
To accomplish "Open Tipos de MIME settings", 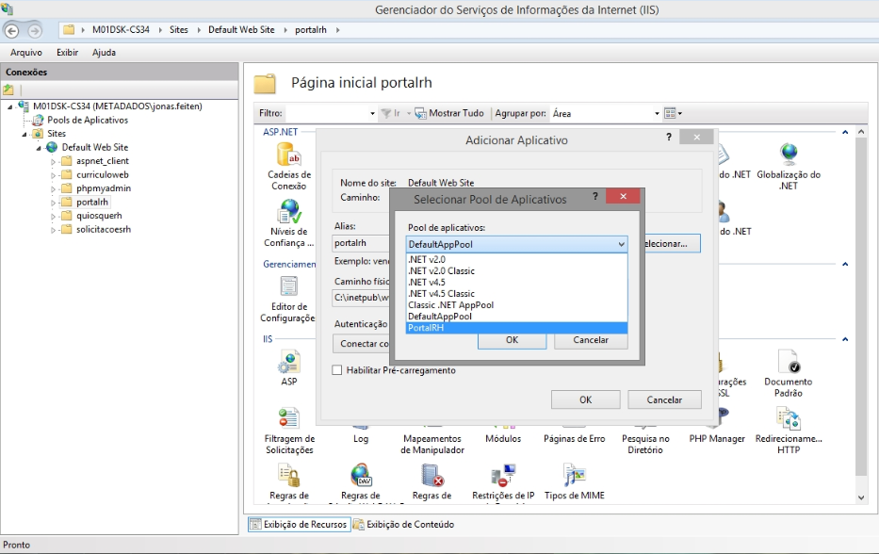I will [x=574, y=480].
